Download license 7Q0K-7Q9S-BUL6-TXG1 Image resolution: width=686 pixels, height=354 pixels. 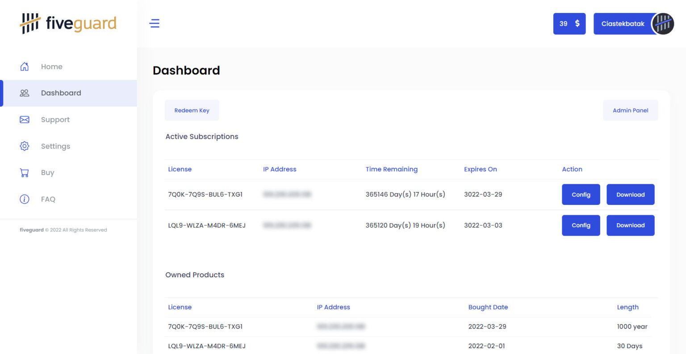coord(630,195)
